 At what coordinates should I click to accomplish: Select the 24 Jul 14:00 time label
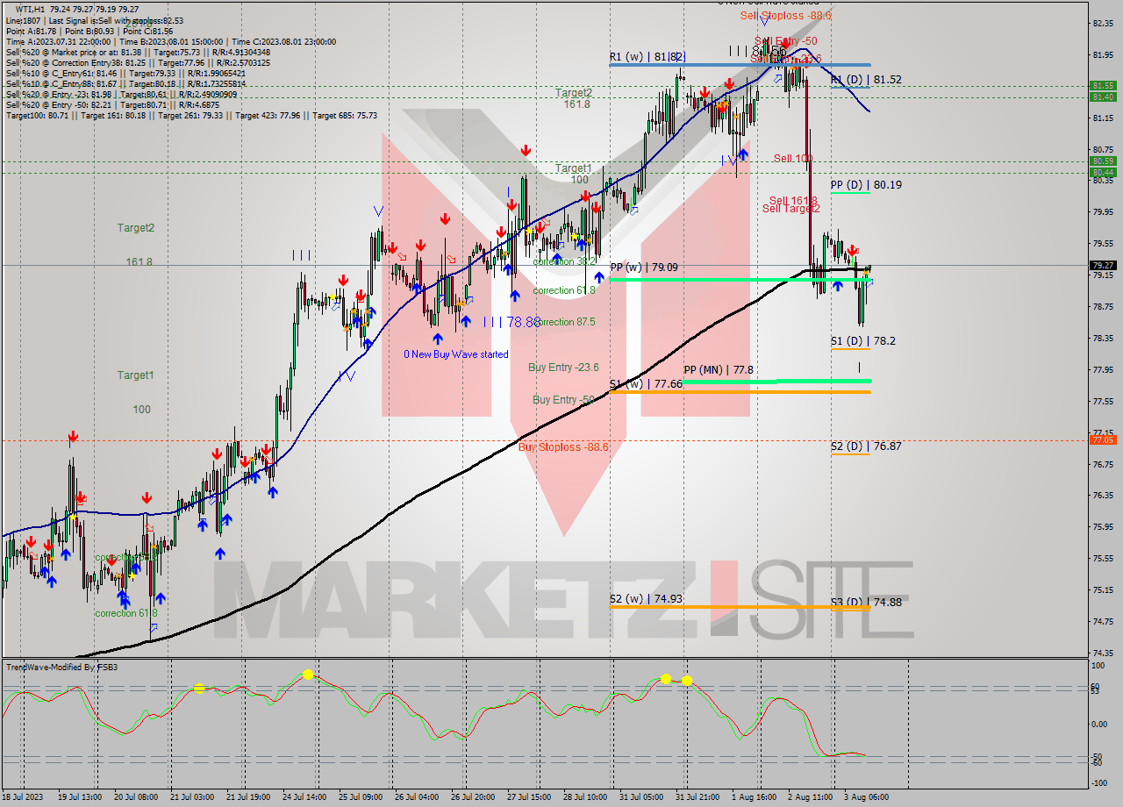304,796
